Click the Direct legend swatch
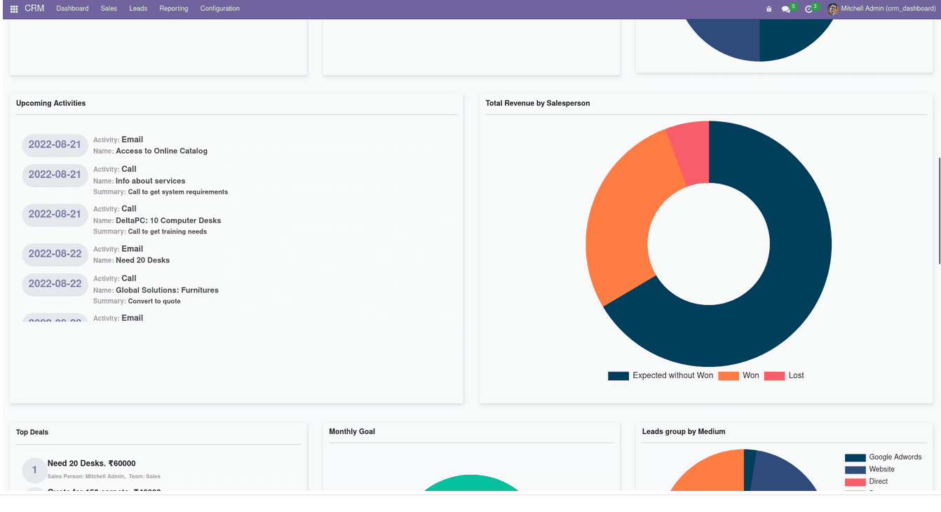Viewport: 941px width, 512px height. coord(855,482)
